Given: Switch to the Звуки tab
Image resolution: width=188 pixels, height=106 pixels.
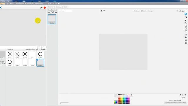Looking at the screenshot, I should point(65,7).
